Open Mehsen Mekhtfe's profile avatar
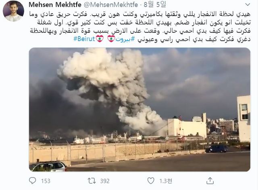 (x=13, y=11)
